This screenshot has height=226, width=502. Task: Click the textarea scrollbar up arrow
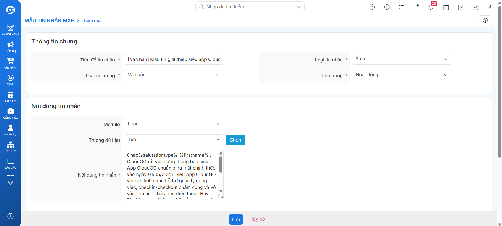point(221,153)
